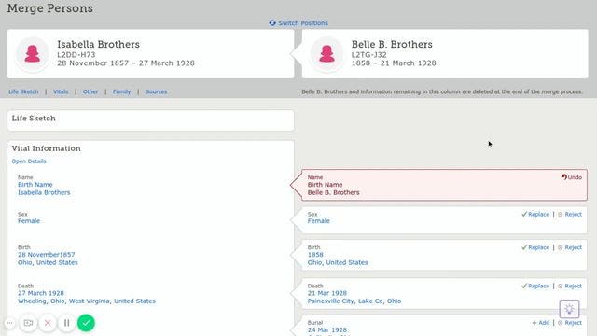
Task: Click checkmark icon beside Sex Replace
Action: click(x=524, y=214)
